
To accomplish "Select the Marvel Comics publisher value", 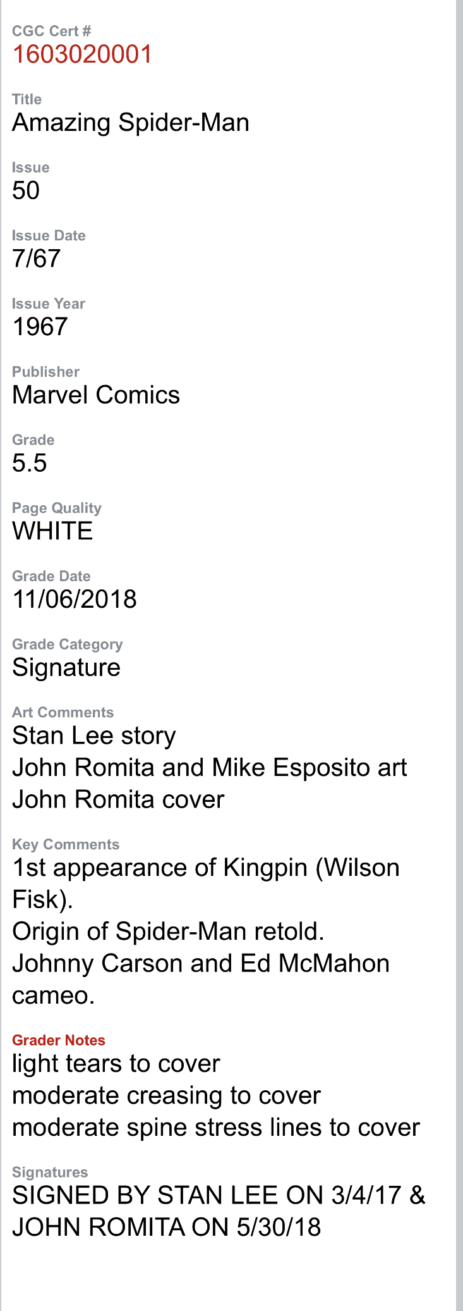I will pyautogui.click(x=96, y=395).
